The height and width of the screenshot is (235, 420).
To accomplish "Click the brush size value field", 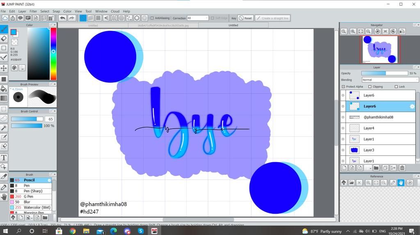I will [49, 119].
